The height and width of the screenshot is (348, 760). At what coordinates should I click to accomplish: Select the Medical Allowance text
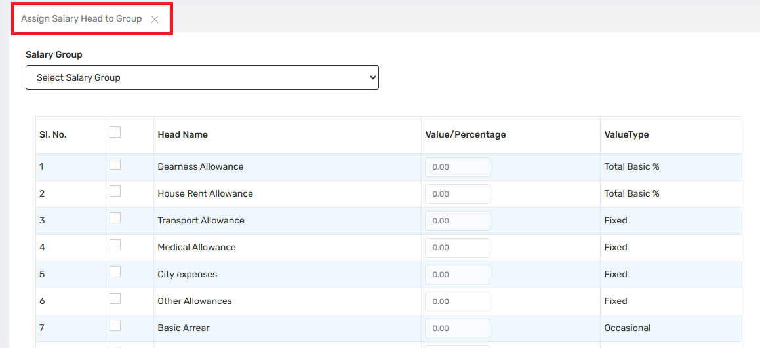pyautogui.click(x=196, y=248)
